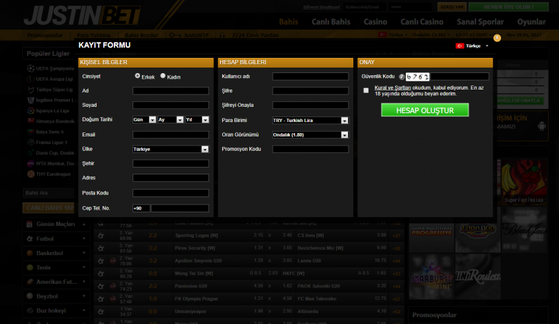Open the Oyunlar menu tab

(x=531, y=22)
